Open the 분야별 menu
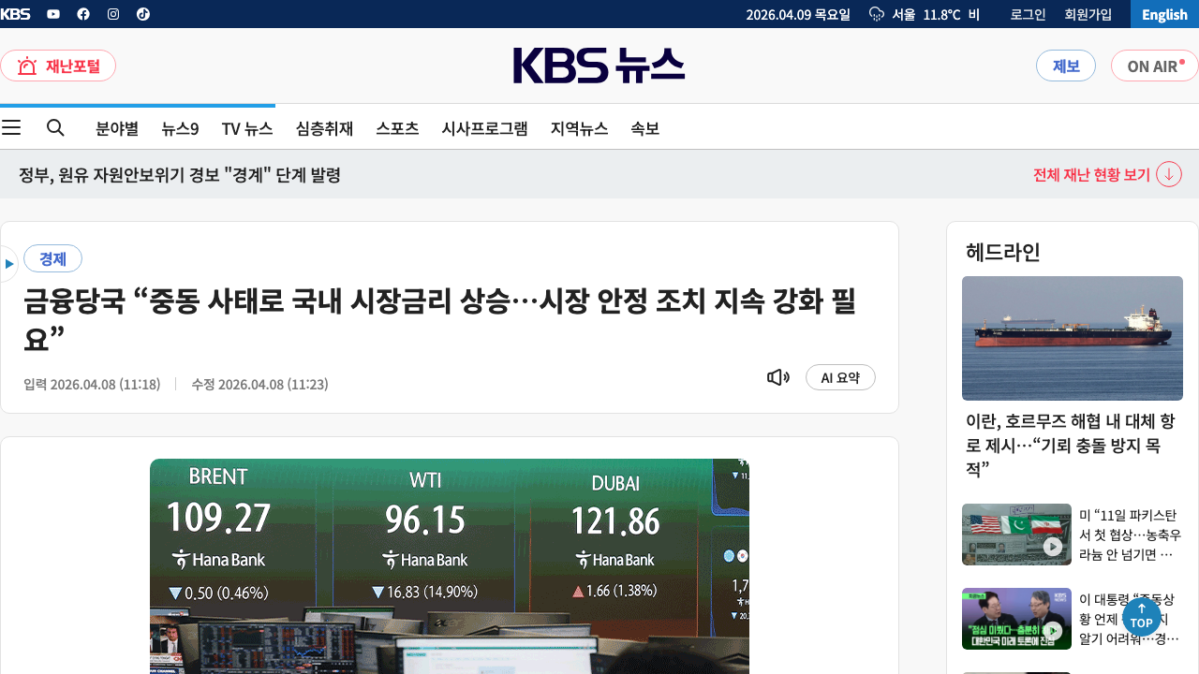The image size is (1199, 674). click(117, 128)
